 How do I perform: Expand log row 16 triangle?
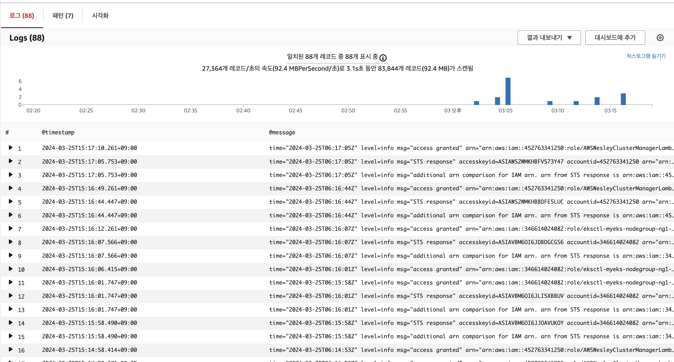[10, 349]
